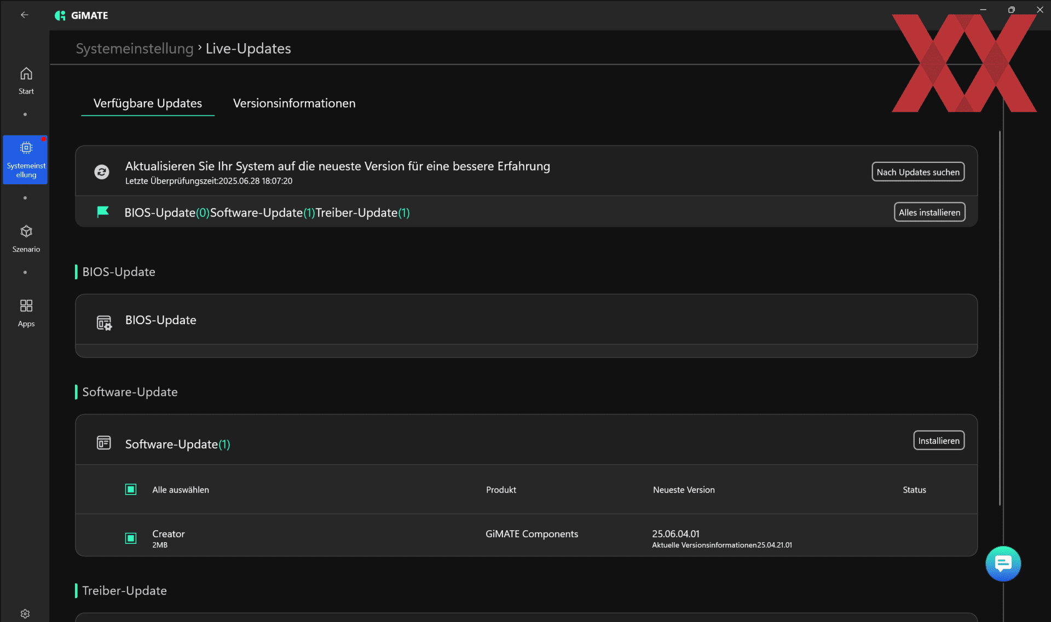Click Letzte Überprüfungszeit timestamp text
1051x622 pixels.
point(209,181)
